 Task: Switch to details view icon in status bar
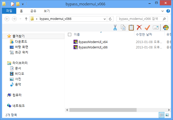coord(162,115)
